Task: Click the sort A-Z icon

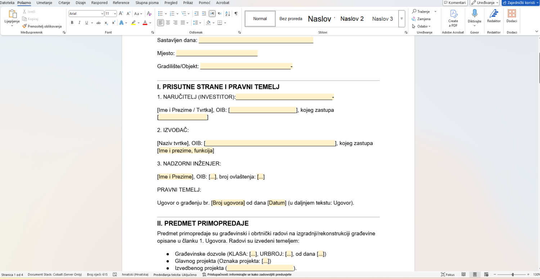Action: click(x=228, y=14)
